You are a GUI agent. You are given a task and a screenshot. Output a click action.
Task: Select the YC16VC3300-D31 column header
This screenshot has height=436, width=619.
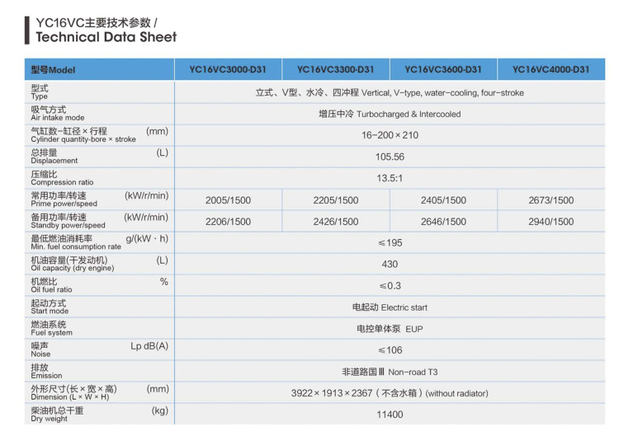click(x=335, y=70)
